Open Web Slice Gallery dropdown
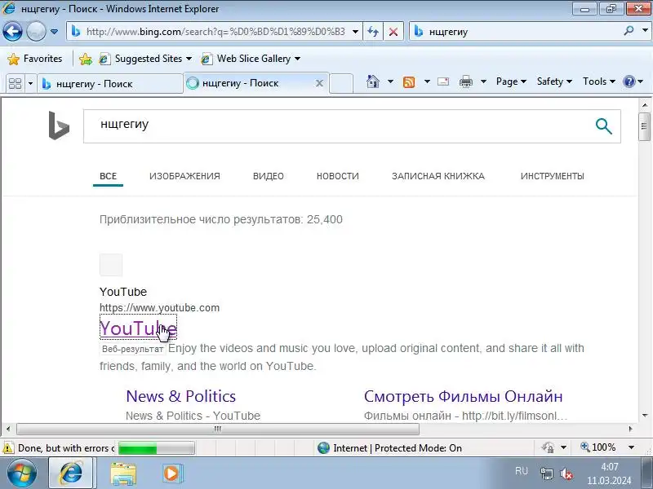This screenshot has width=653, height=489. [x=251, y=59]
